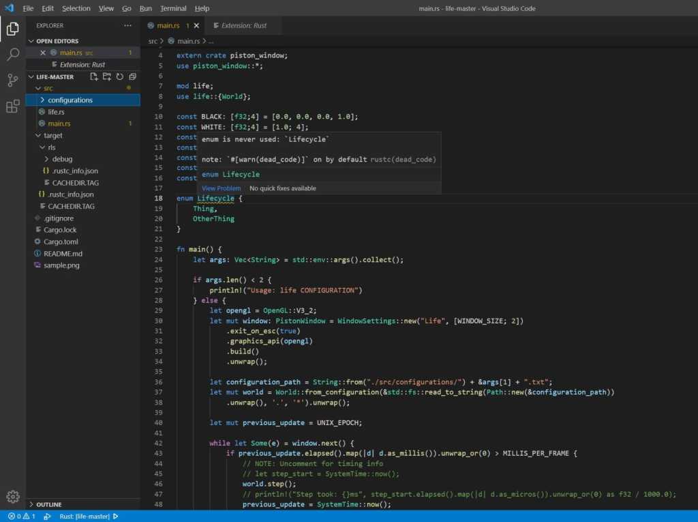This screenshot has height=522, width=698.
Task: Click Rust: [life-master] status bar item
Action: [x=85, y=517]
